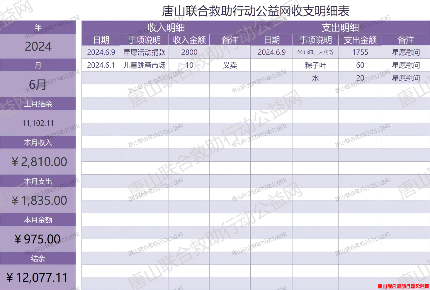Click the monthly amount ¥975.00
The image size is (430, 290).
[x=38, y=239]
